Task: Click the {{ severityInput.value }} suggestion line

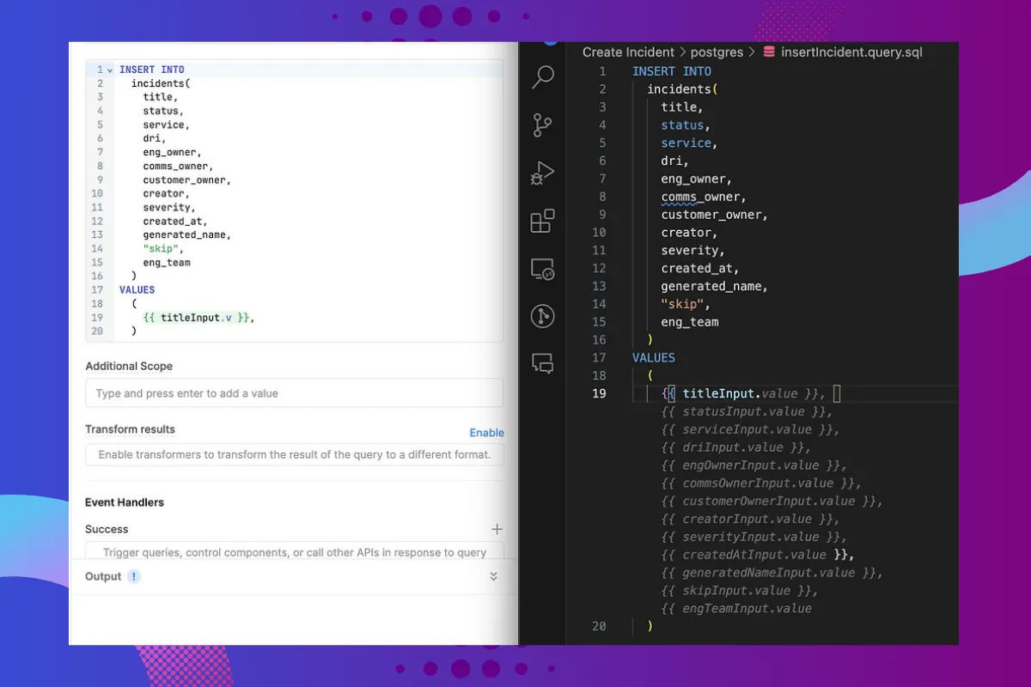Action: coord(754,537)
